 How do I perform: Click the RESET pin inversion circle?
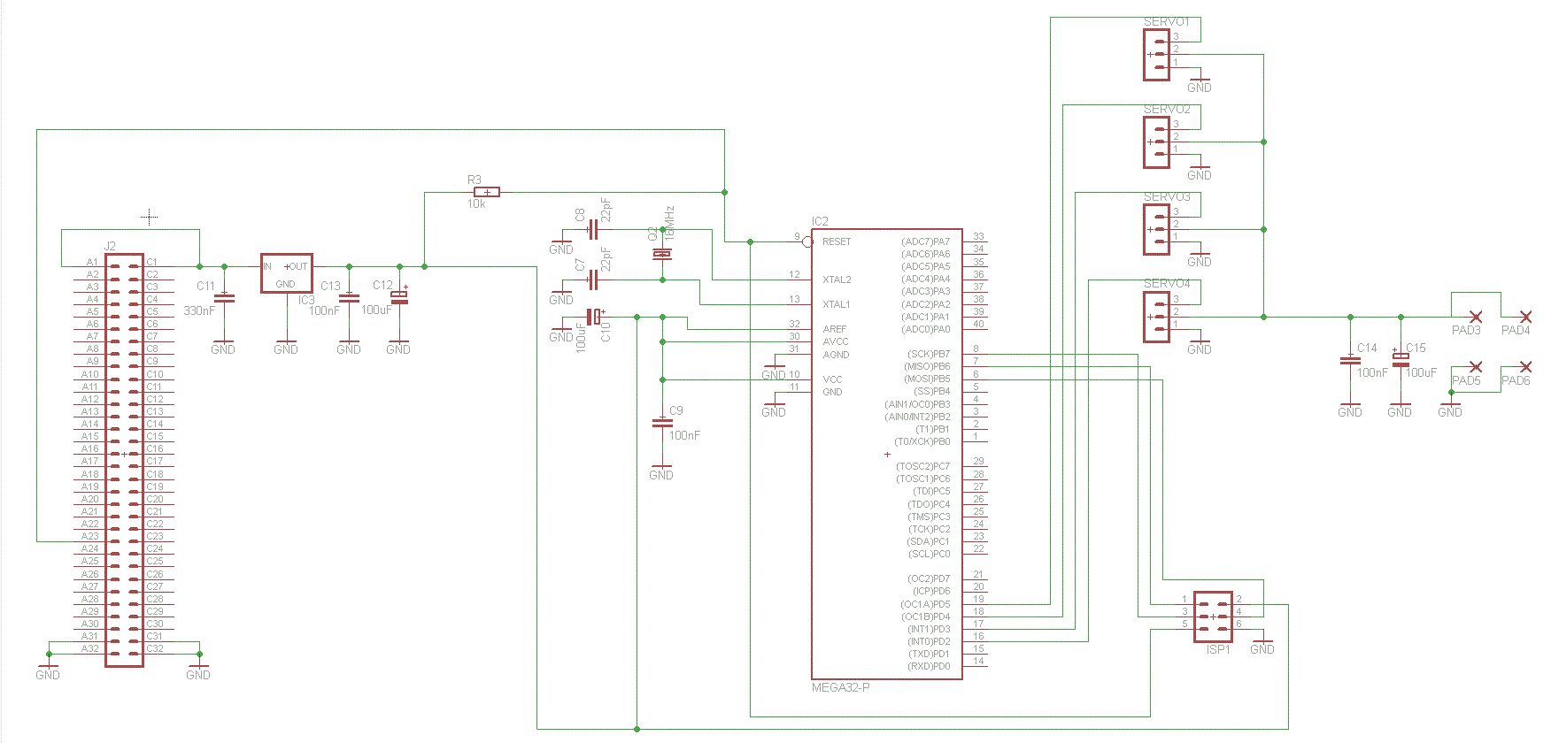click(807, 241)
